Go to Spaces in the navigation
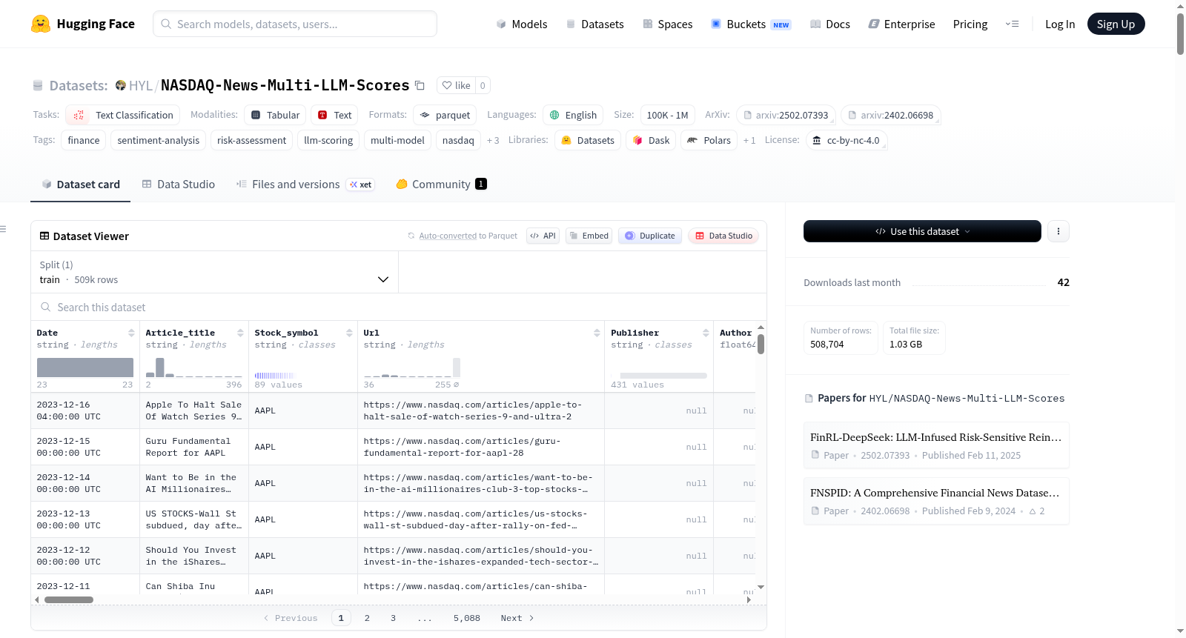Image resolution: width=1186 pixels, height=638 pixels. (x=667, y=24)
